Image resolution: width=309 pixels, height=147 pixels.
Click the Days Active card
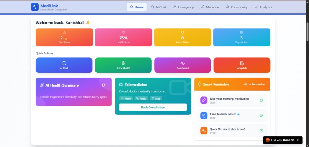click(x=242, y=38)
